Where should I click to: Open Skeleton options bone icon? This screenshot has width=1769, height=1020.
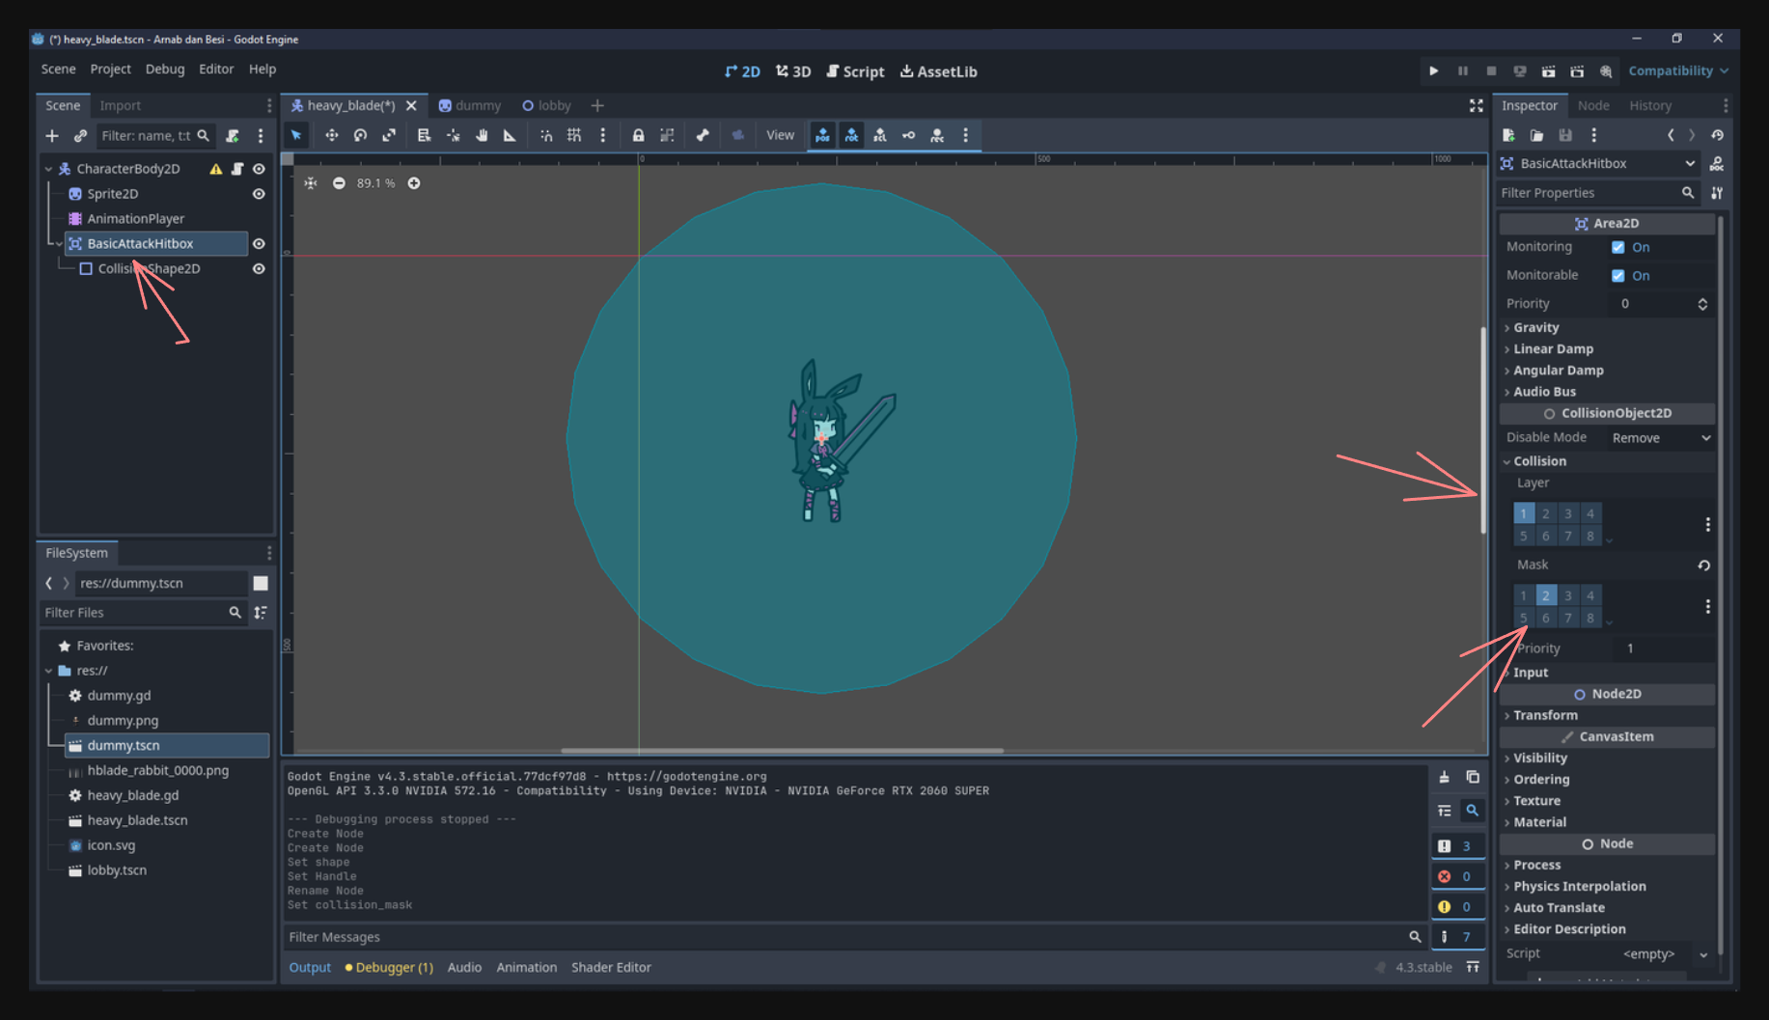click(x=703, y=135)
